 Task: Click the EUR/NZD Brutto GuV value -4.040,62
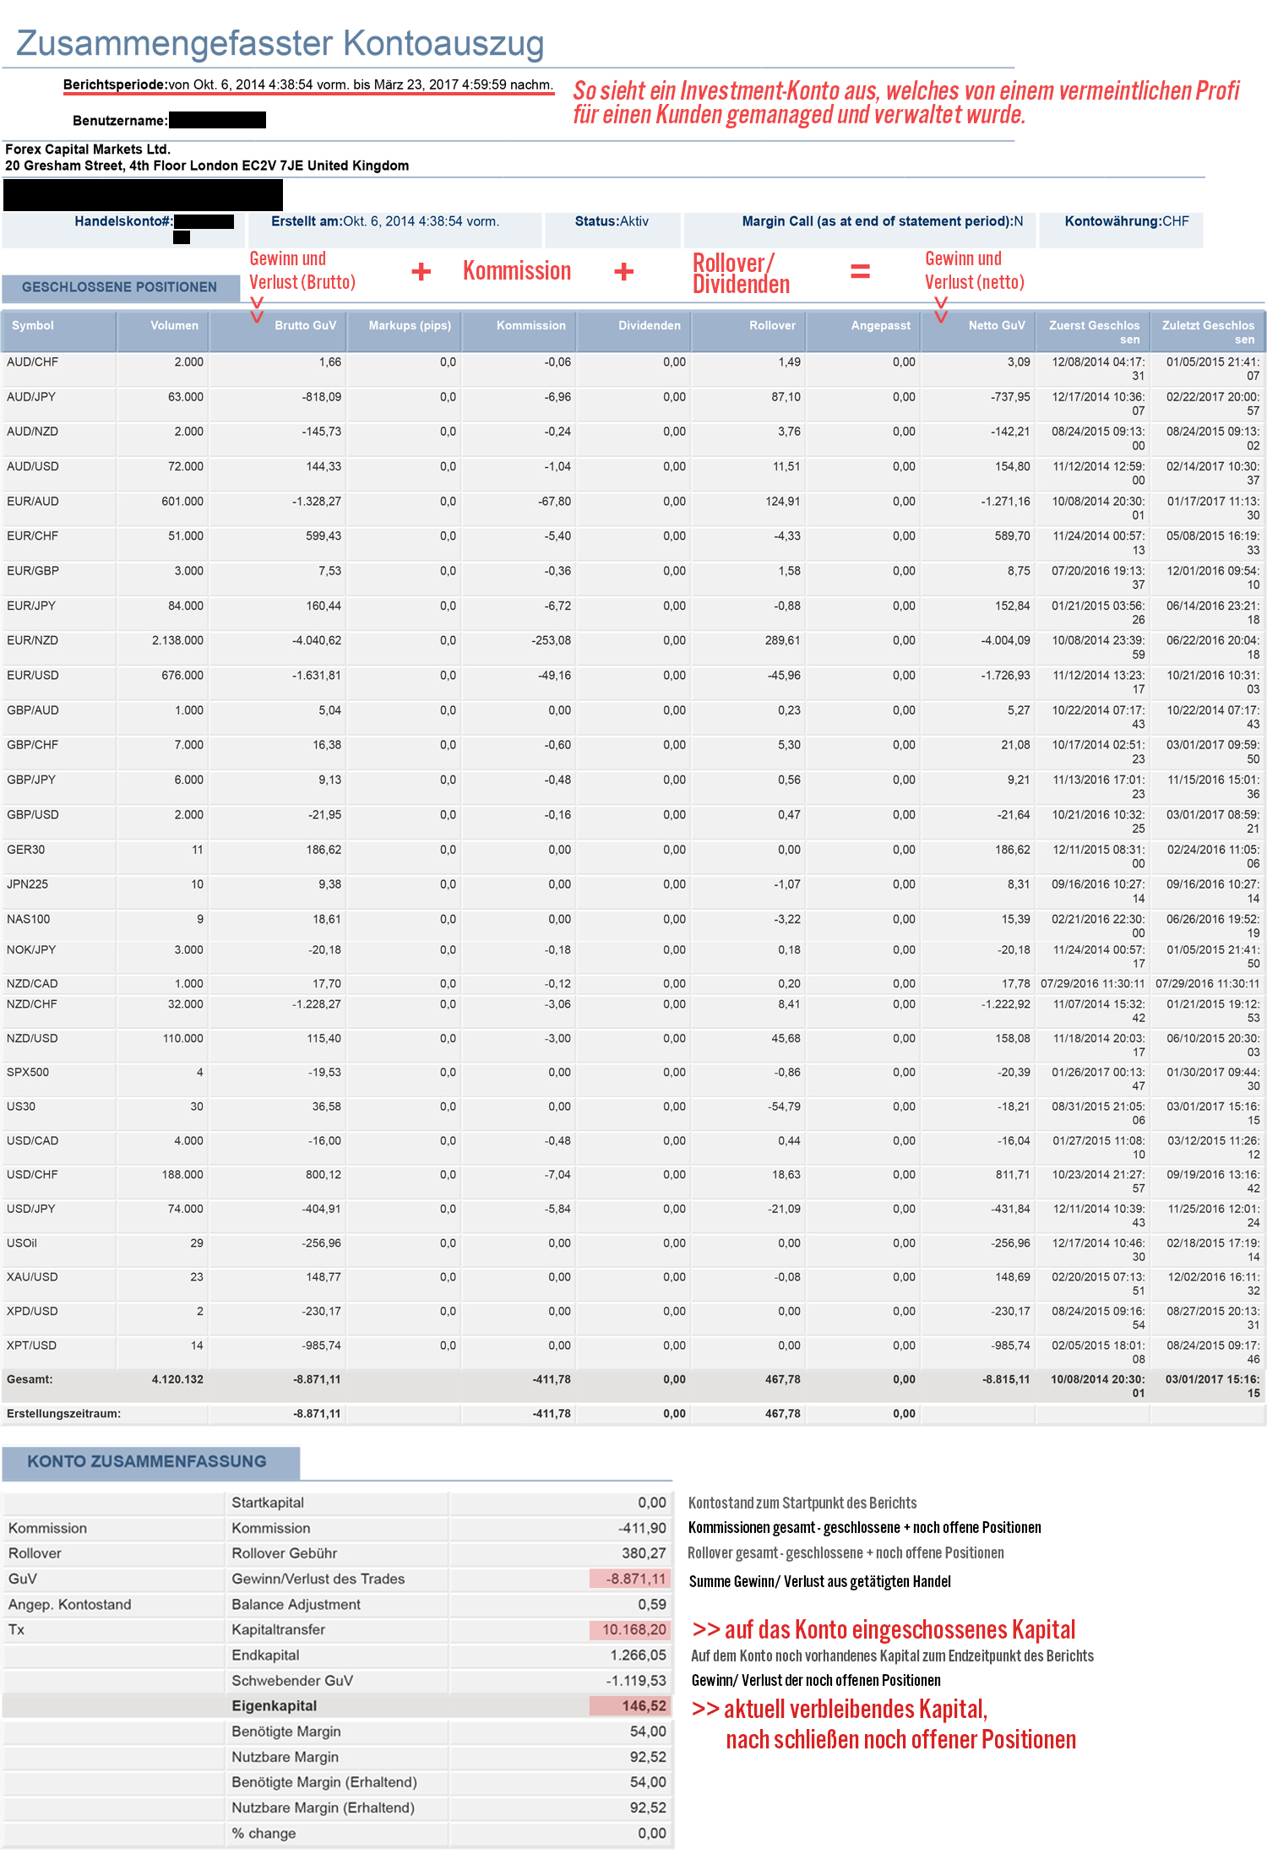coord(317,640)
